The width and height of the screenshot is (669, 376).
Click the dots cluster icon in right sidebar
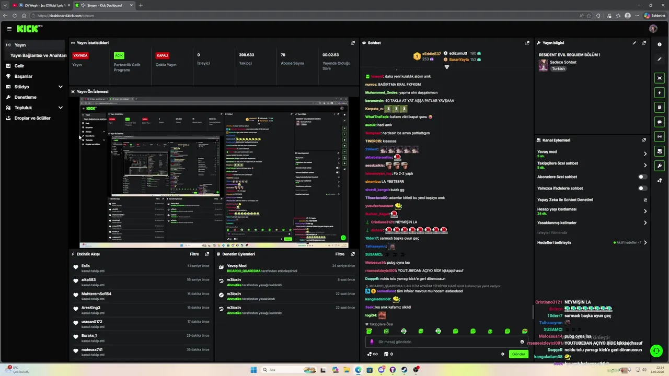point(660,181)
